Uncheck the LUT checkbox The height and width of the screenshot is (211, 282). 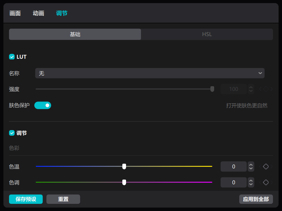pyautogui.click(x=12, y=57)
